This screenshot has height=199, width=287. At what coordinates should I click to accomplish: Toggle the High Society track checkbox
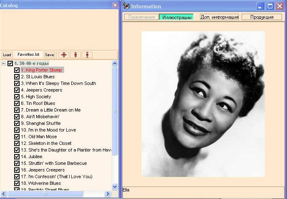(17, 97)
